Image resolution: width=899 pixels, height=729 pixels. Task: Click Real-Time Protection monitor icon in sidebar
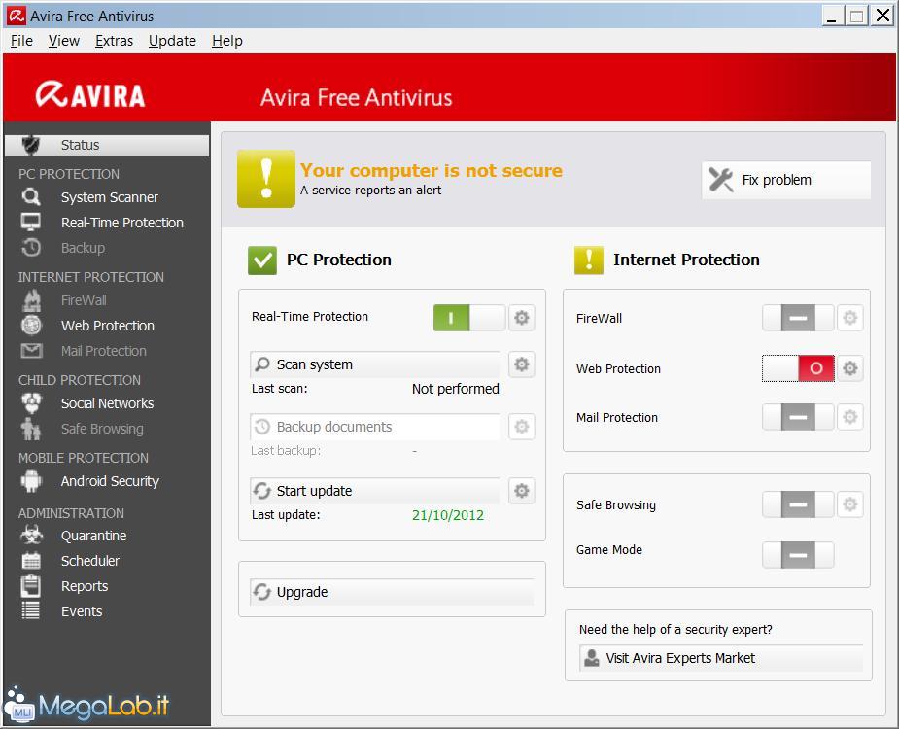(x=31, y=222)
